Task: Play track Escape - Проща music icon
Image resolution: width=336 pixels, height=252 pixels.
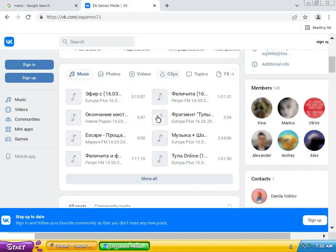Action: click(x=73, y=138)
